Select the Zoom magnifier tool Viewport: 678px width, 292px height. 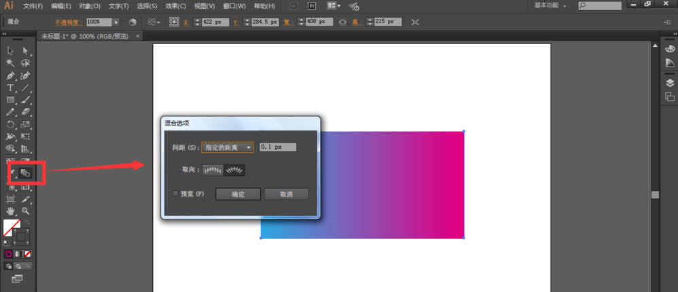coord(25,211)
